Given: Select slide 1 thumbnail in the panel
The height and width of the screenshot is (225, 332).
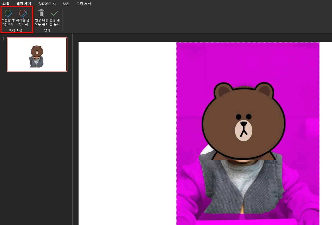Looking at the screenshot, I should tap(37, 54).
